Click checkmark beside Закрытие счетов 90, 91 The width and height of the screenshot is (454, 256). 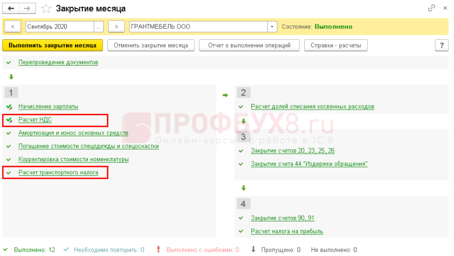pyautogui.click(x=241, y=218)
